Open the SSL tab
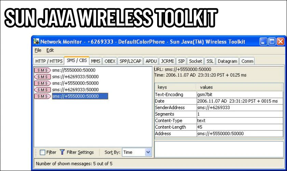This screenshot has width=287, height=171. 210,61
